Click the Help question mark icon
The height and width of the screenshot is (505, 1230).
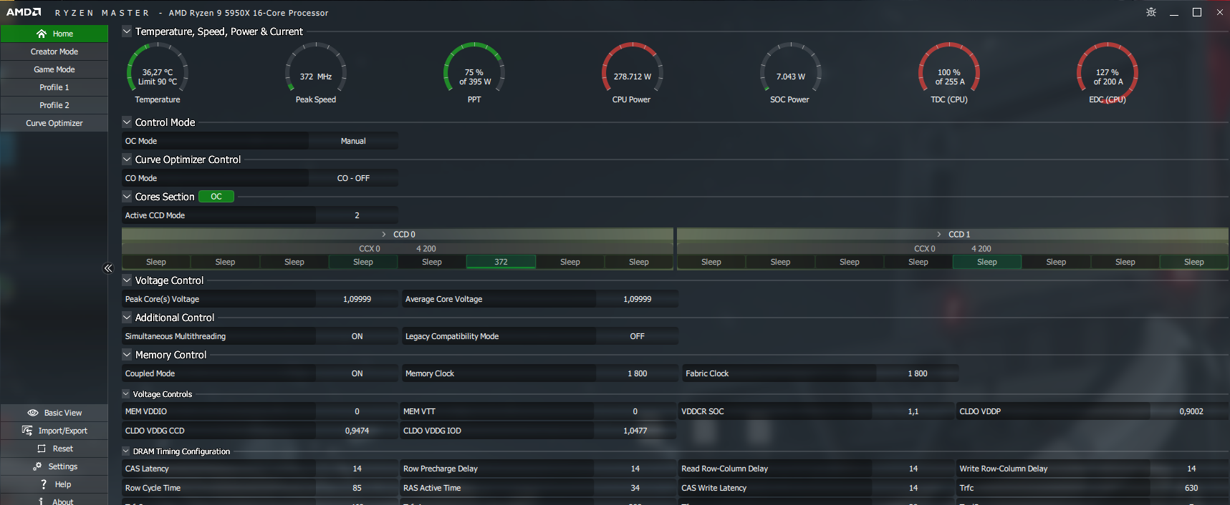(x=44, y=484)
